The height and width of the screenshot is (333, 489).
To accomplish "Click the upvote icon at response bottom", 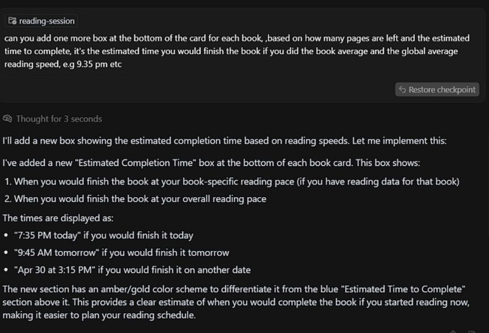I will tap(453, 331).
